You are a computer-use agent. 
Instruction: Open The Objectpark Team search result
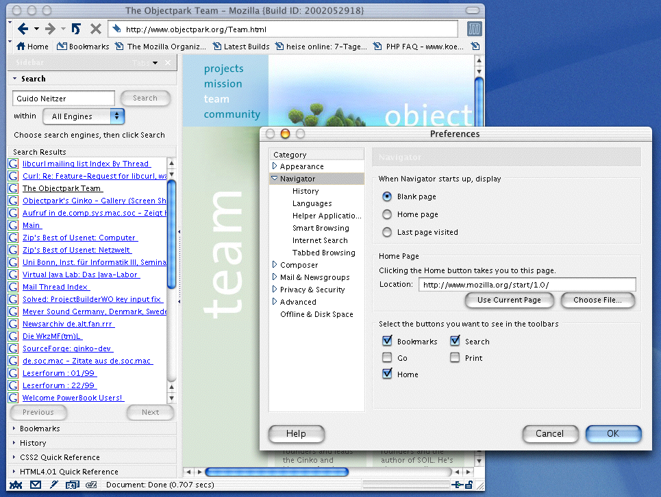(x=62, y=188)
